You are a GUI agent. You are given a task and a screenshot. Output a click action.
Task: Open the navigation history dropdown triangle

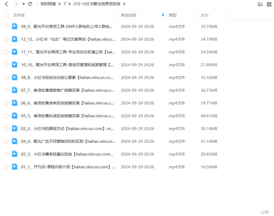[x=23, y=4]
